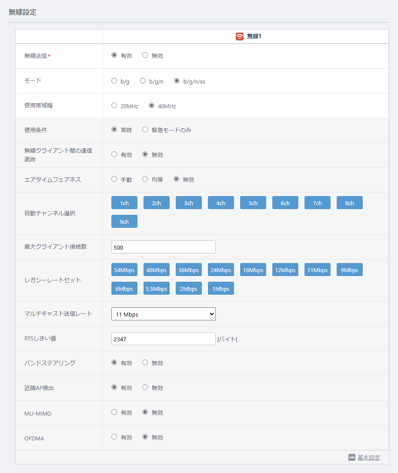Enable バンドステアリング with 有効
Screen dimensions: 398x473
(114, 362)
